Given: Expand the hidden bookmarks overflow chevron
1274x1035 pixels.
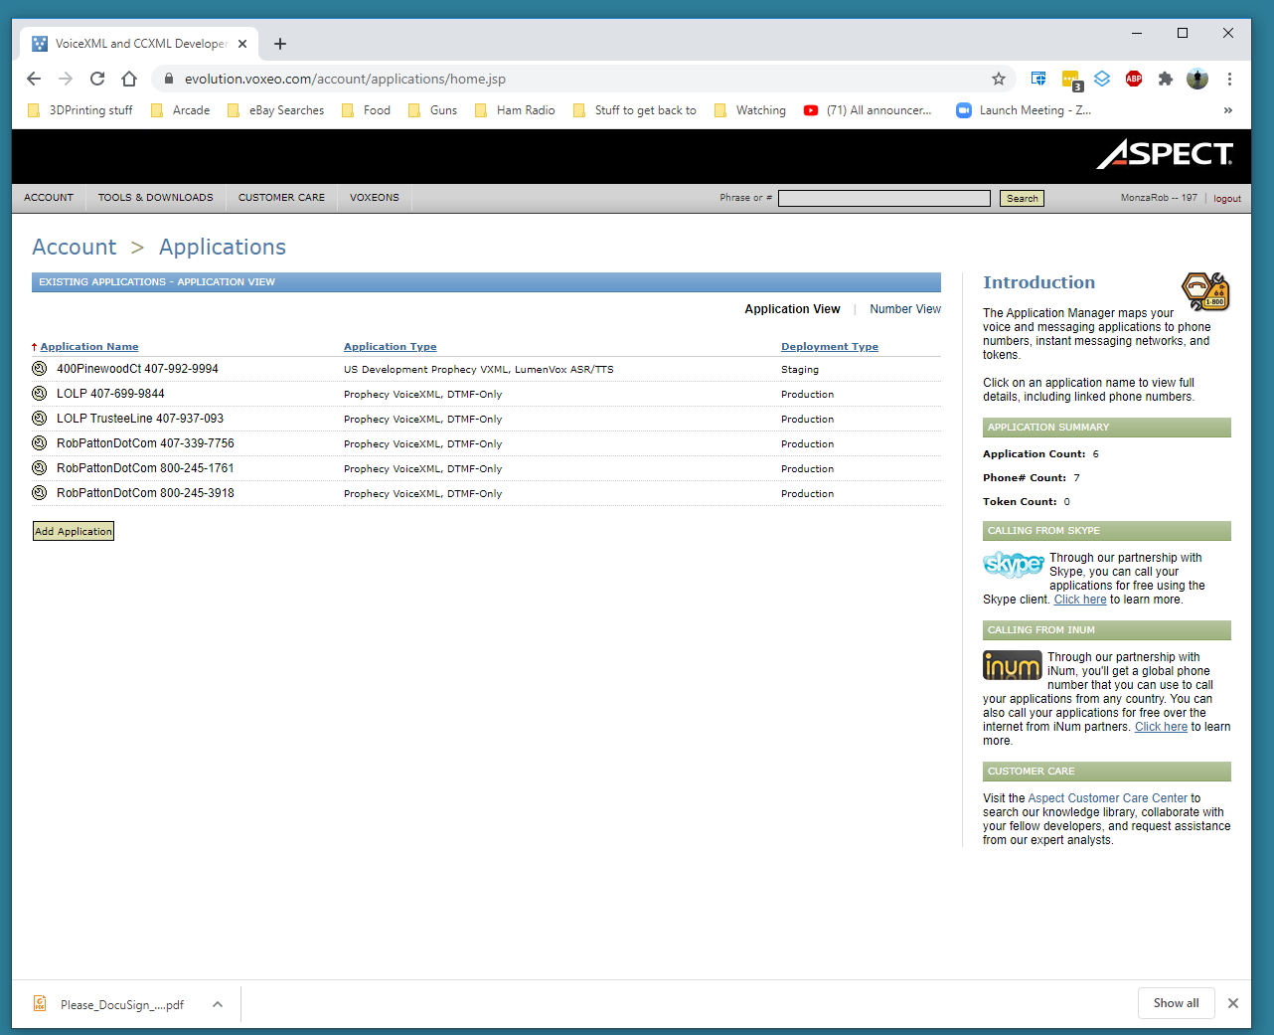Looking at the screenshot, I should pyautogui.click(x=1228, y=110).
